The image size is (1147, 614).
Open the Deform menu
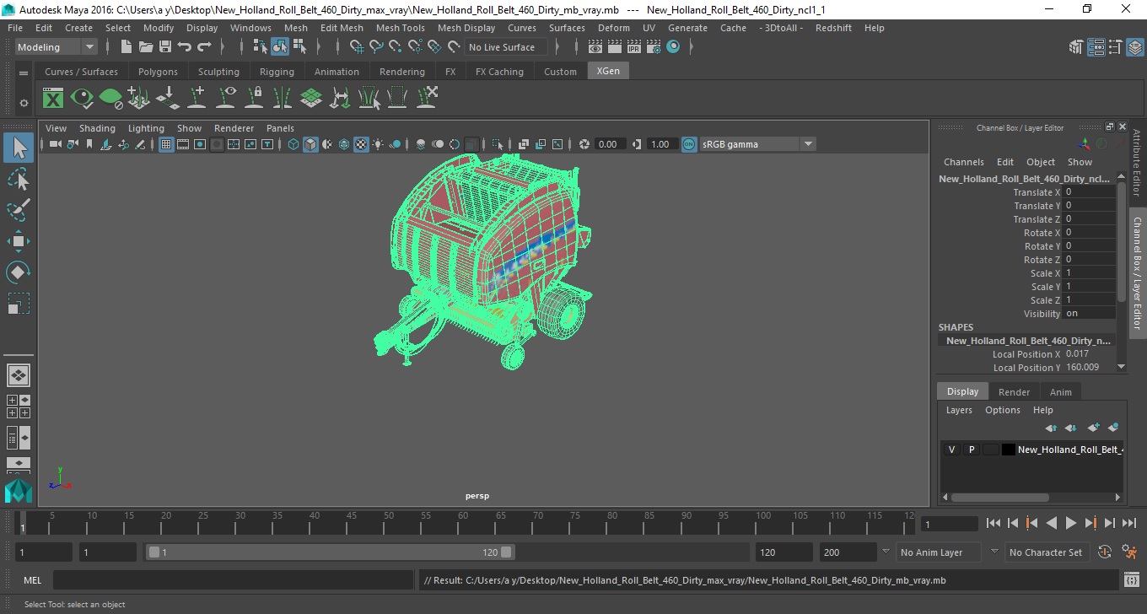point(613,28)
